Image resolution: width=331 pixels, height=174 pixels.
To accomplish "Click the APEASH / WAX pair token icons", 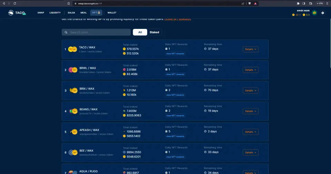I will pyautogui.click(x=73, y=132).
